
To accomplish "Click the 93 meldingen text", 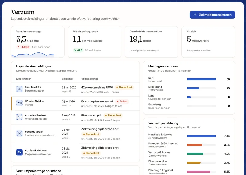I will point(93,50).
